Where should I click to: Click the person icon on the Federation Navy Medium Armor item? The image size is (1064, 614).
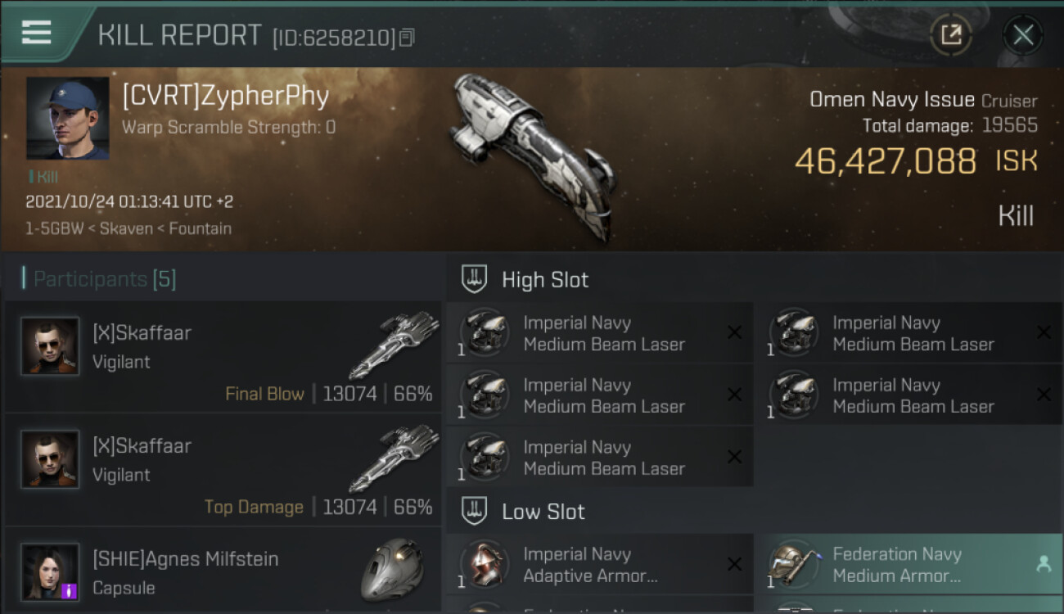(1044, 564)
